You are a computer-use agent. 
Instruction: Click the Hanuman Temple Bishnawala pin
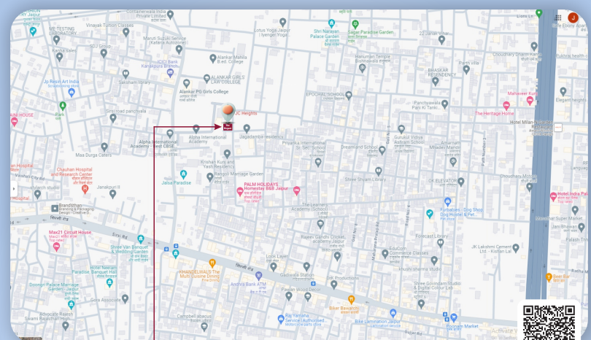[362, 69]
